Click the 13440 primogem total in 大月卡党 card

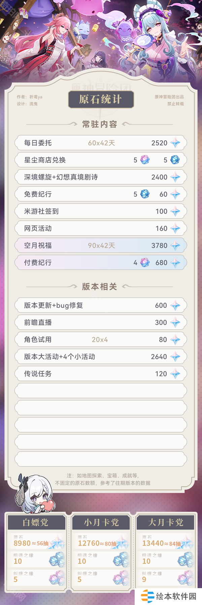pos(153,543)
